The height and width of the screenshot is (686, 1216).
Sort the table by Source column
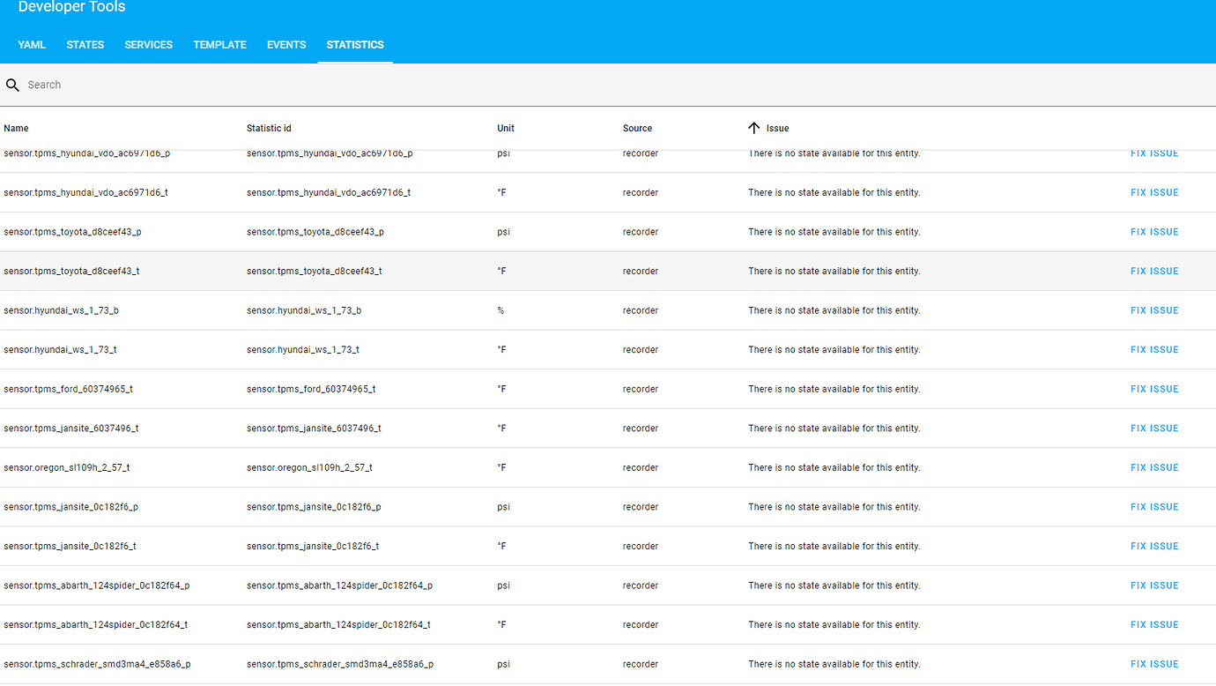[636, 128]
